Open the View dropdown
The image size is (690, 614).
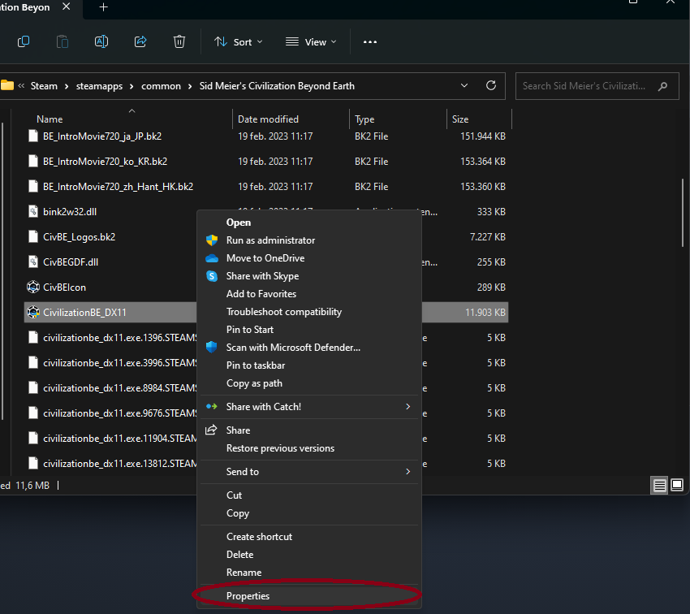tap(311, 41)
